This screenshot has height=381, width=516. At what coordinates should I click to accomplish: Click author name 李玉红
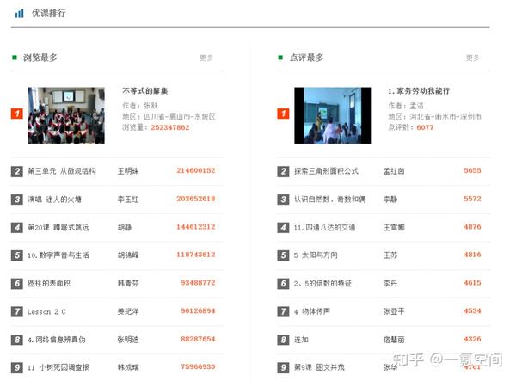[128, 200]
